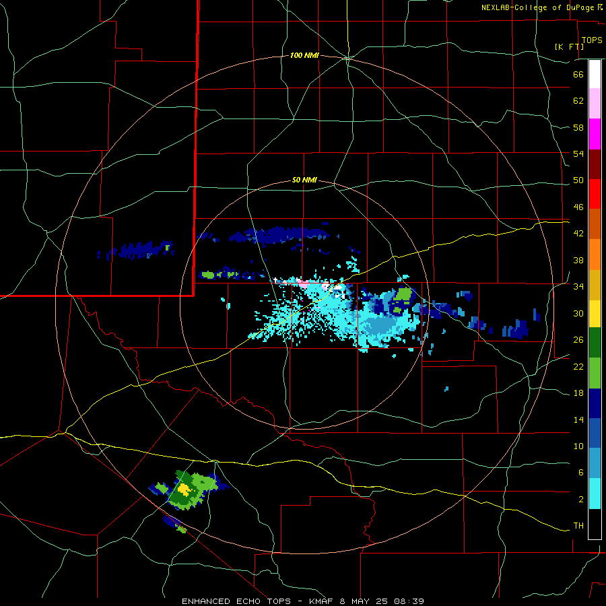Click the ENHANCED ECHO TOPS KMAF timestamp caption
Screen dimensions: 606x606
click(x=303, y=601)
